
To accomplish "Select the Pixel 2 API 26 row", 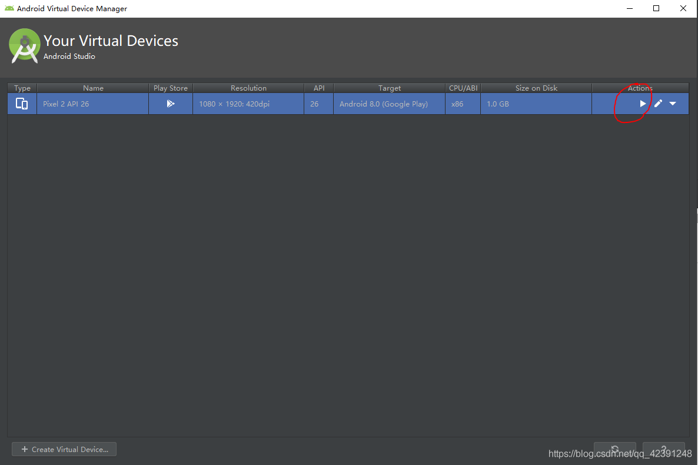I will (92, 104).
